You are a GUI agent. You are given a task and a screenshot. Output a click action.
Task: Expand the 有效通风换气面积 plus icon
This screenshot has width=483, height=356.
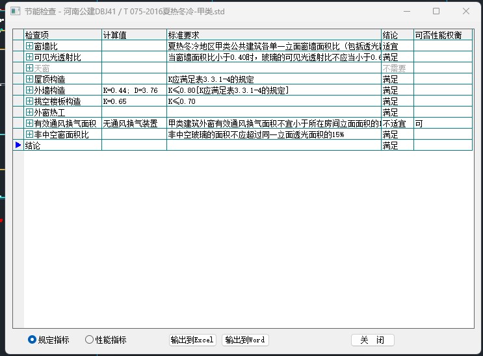click(x=29, y=123)
